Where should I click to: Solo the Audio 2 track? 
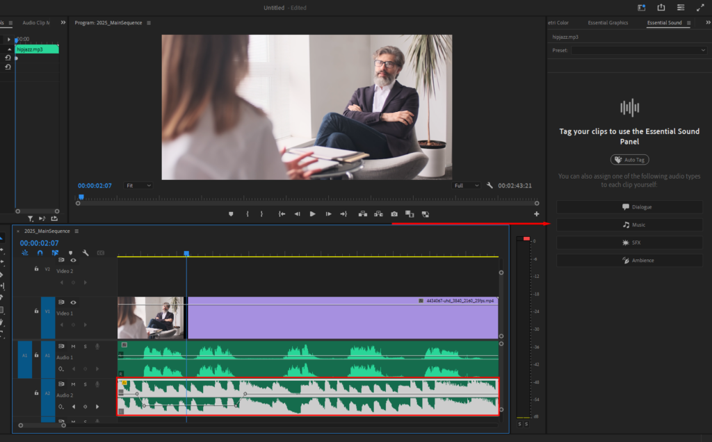click(85, 384)
